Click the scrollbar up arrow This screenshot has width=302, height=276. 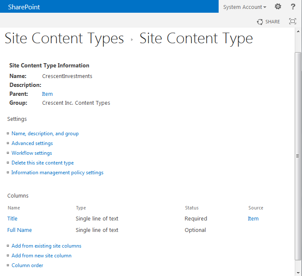click(x=298, y=31)
